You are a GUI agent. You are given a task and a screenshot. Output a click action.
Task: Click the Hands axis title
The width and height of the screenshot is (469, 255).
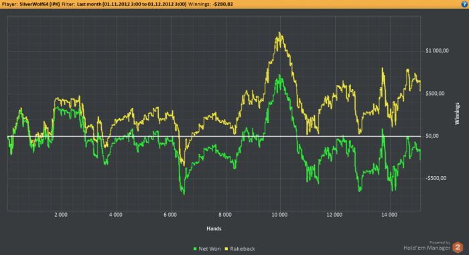click(214, 229)
